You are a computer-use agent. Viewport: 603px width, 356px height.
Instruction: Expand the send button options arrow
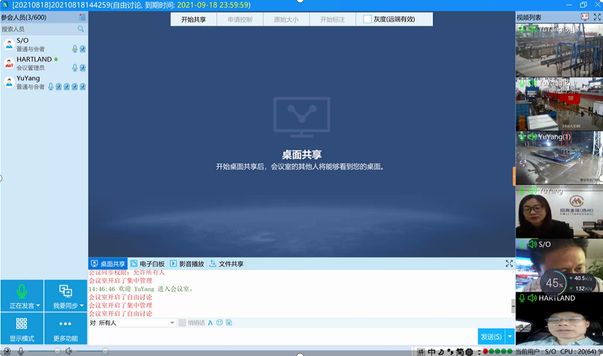[510, 337]
